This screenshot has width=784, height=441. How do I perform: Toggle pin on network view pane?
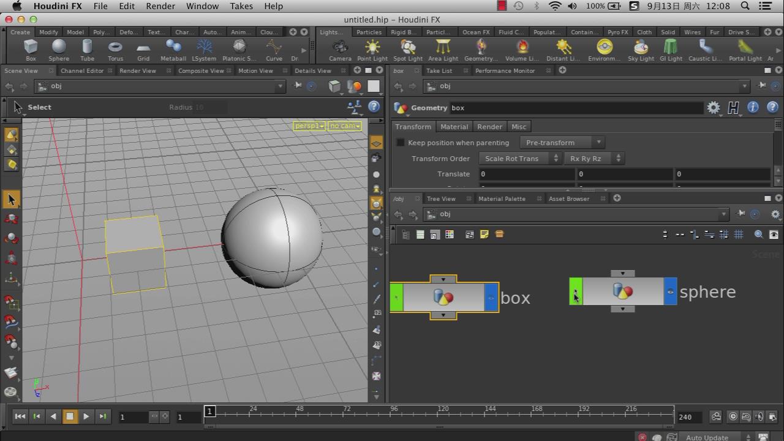tap(741, 214)
